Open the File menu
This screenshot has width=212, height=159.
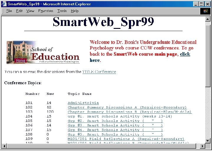pos(9,11)
